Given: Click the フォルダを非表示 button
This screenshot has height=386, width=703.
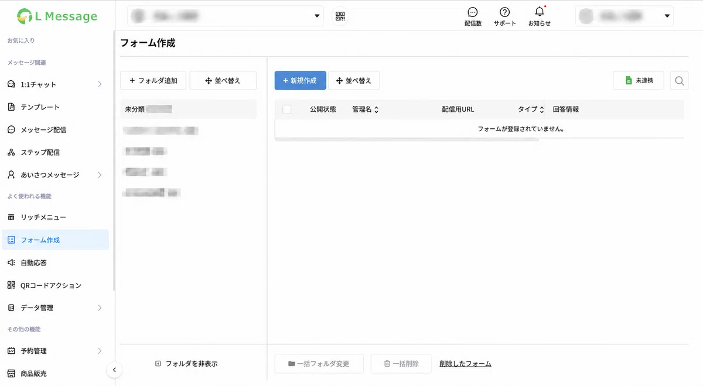Looking at the screenshot, I should pyautogui.click(x=186, y=364).
